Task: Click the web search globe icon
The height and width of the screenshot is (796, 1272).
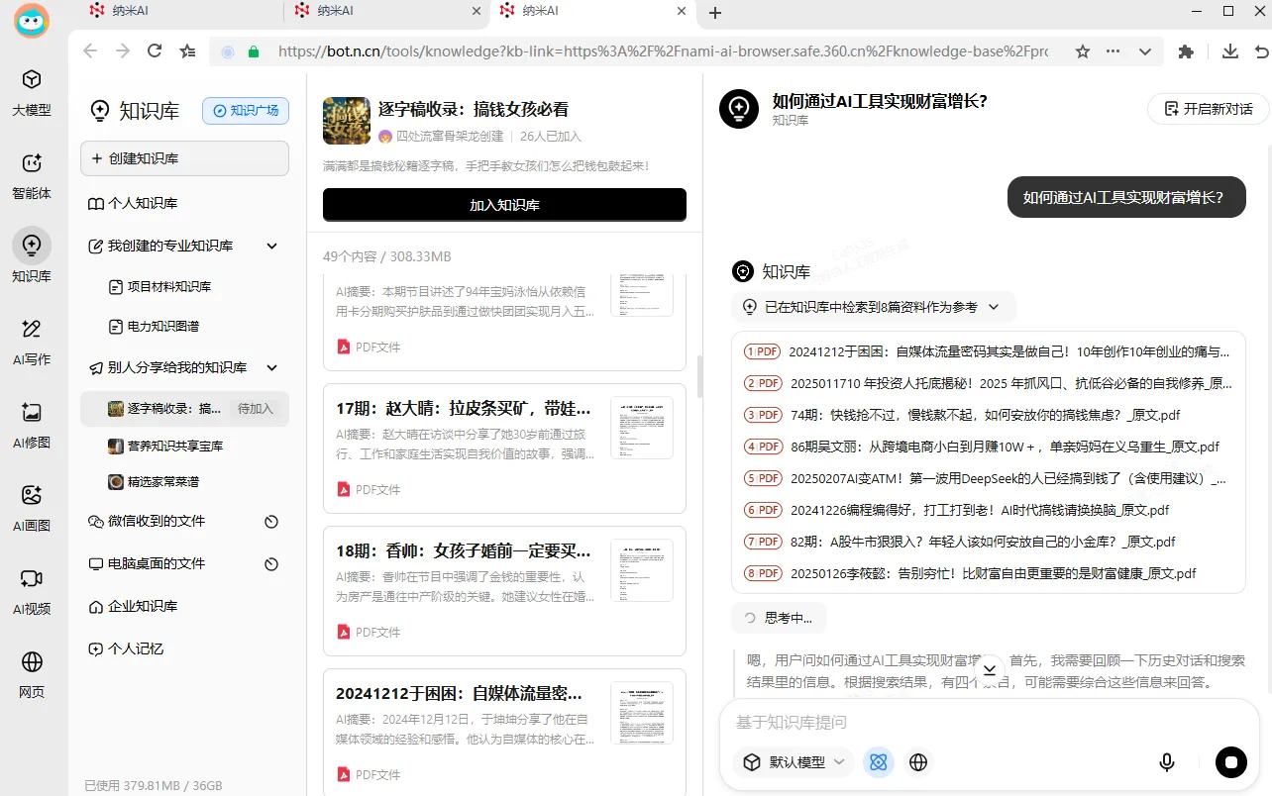Action: tap(918, 762)
